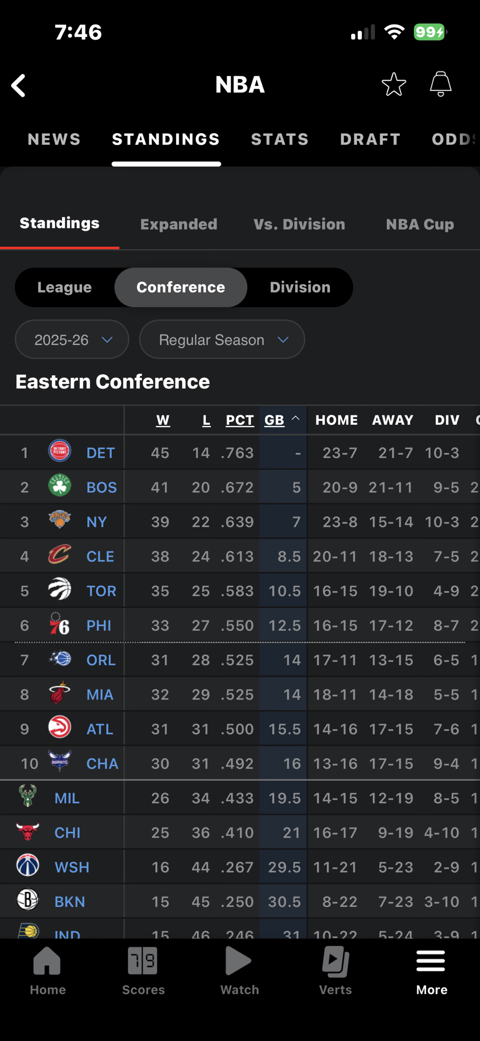Open the Expanded standings tab
The height and width of the screenshot is (1041, 480).
point(179,224)
